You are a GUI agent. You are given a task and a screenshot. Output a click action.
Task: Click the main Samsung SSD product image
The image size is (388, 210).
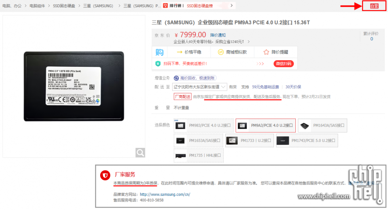(x=74, y=86)
